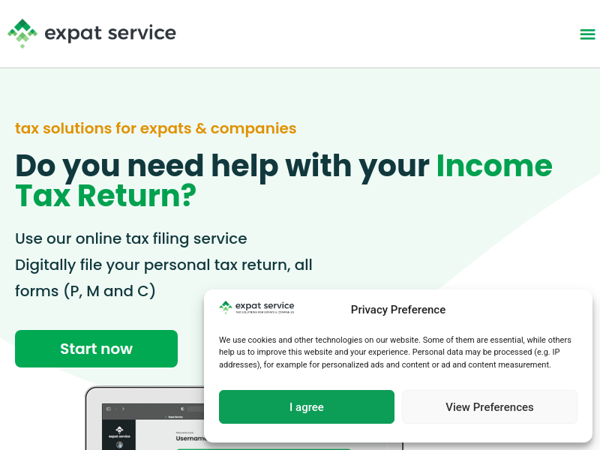Click the orange tax solutions tagline
The image size is (600, 450).
(156, 128)
